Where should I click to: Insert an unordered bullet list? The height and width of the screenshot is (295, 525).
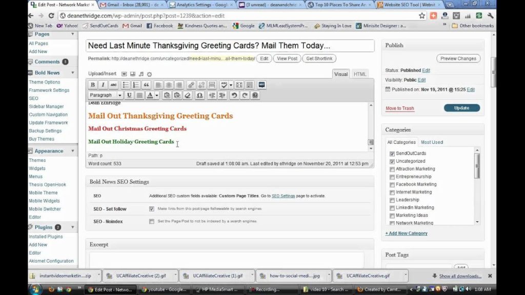coord(125,85)
